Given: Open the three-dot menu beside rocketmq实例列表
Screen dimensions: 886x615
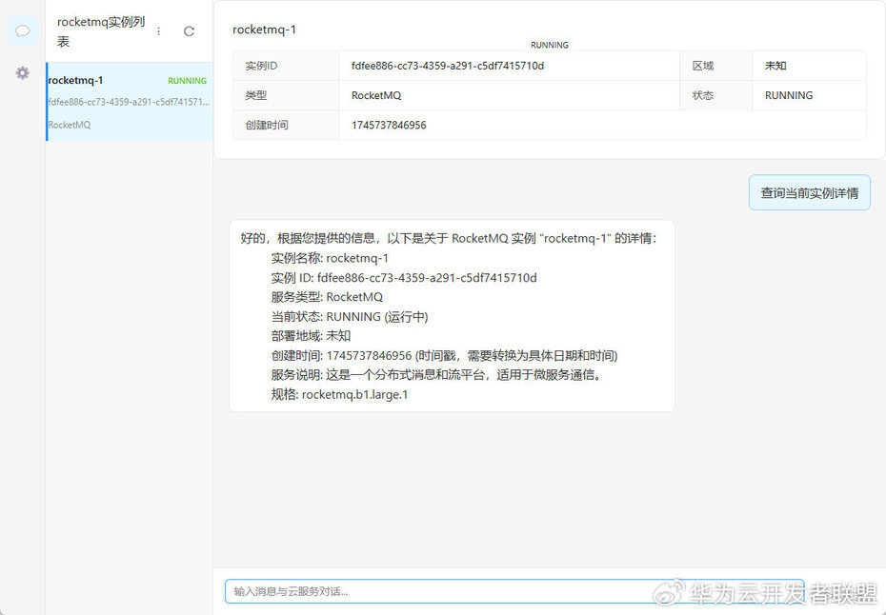Looking at the screenshot, I should pos(159,31).
